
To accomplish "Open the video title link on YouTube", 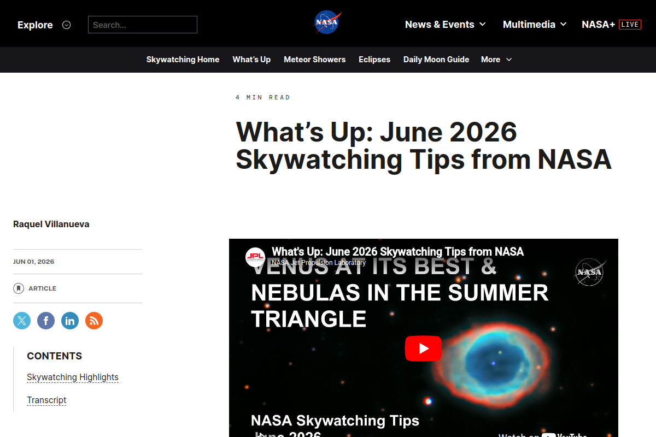I will 397,251.
